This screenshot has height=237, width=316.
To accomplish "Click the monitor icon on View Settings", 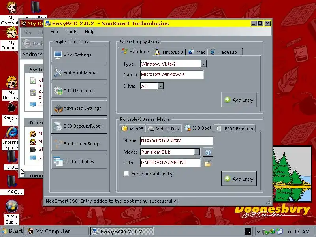I will coord(58,55).
